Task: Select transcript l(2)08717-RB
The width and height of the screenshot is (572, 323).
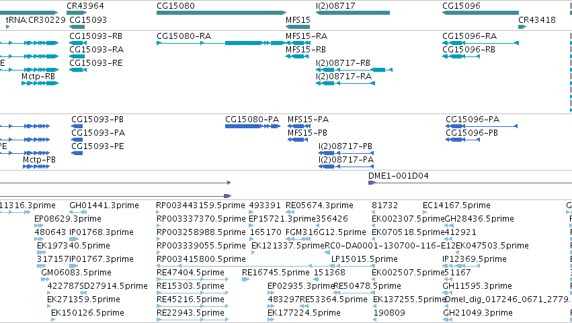Action: click(x=354, y=70)
